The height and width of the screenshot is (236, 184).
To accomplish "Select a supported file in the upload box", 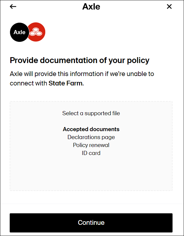I will click(91, 113).
